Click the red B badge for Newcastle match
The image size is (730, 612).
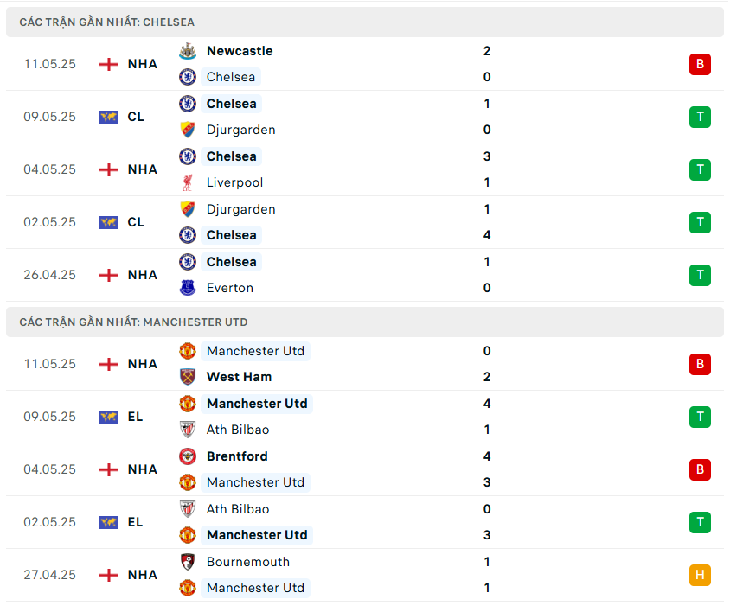700,64
